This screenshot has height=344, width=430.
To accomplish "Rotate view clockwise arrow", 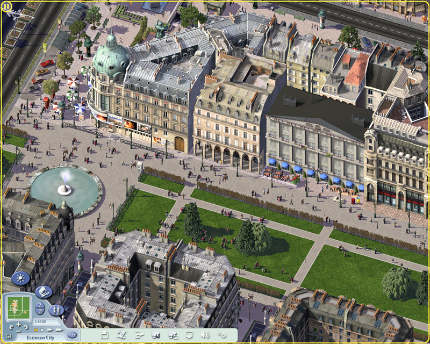I will 26,327.
